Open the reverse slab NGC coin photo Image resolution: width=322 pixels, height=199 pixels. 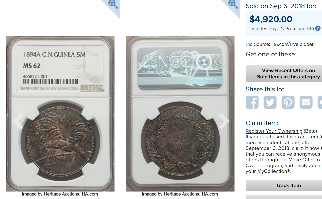click(x=180, y=114)
